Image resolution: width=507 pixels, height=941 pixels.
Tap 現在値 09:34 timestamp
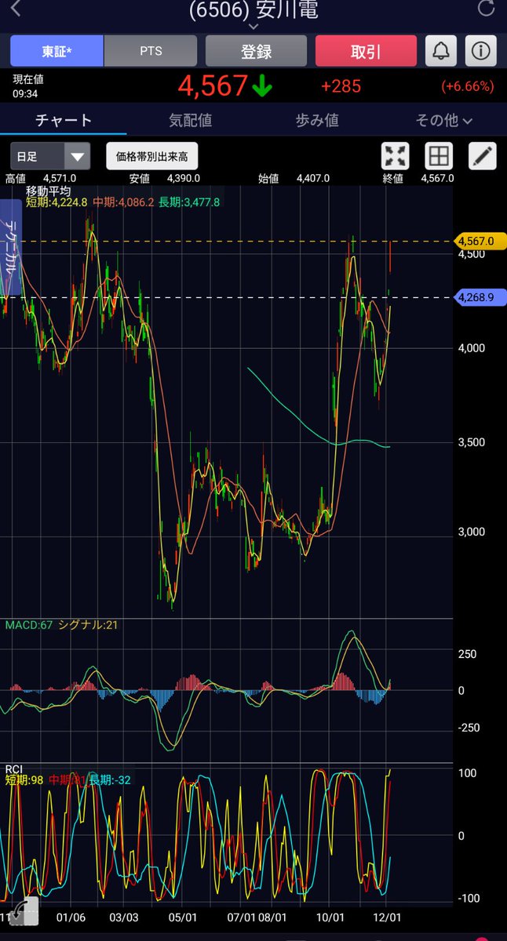27,85
